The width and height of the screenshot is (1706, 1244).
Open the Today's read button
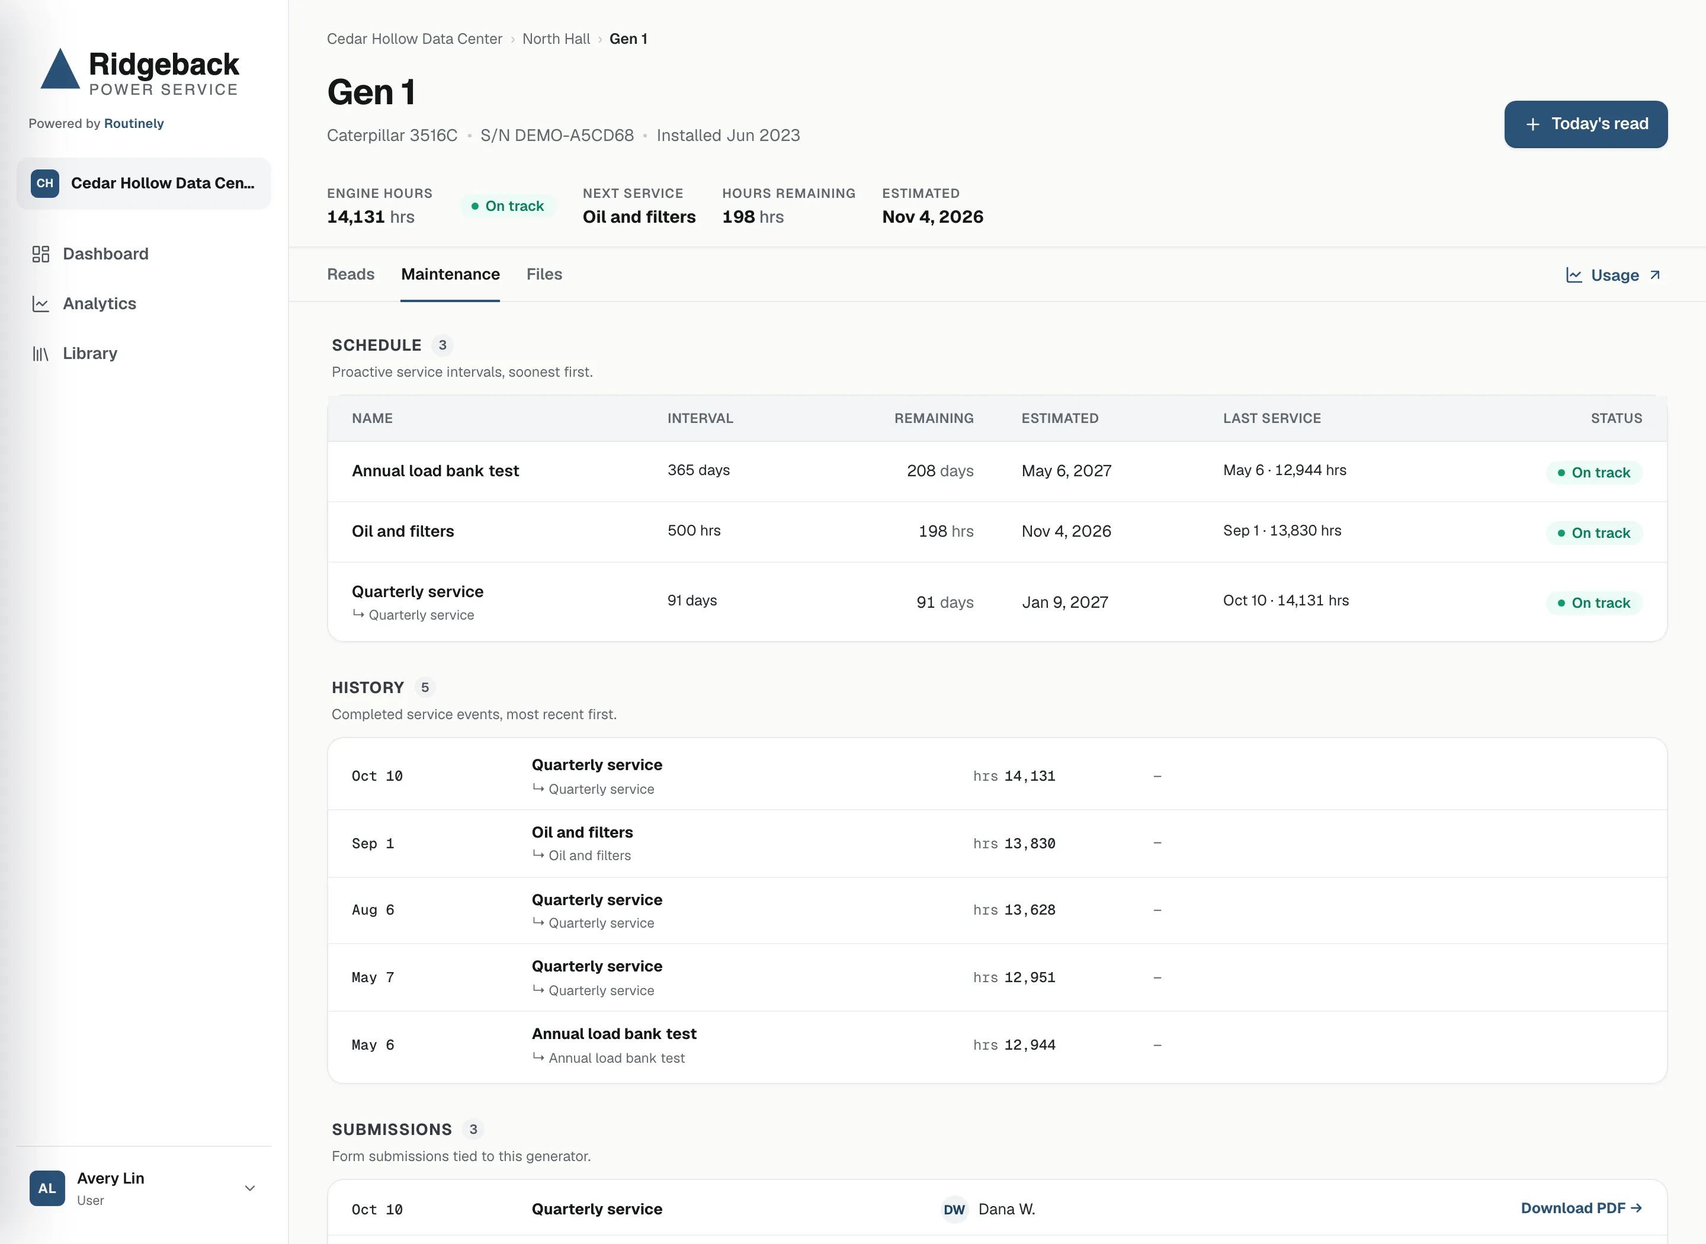click(x=1586, y=124)
